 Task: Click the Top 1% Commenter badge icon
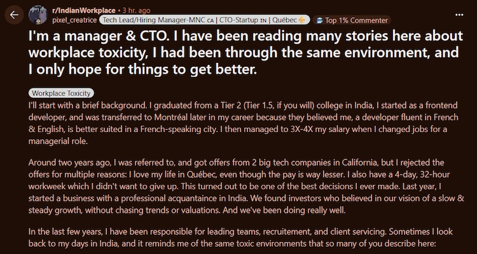pos(320,20)
